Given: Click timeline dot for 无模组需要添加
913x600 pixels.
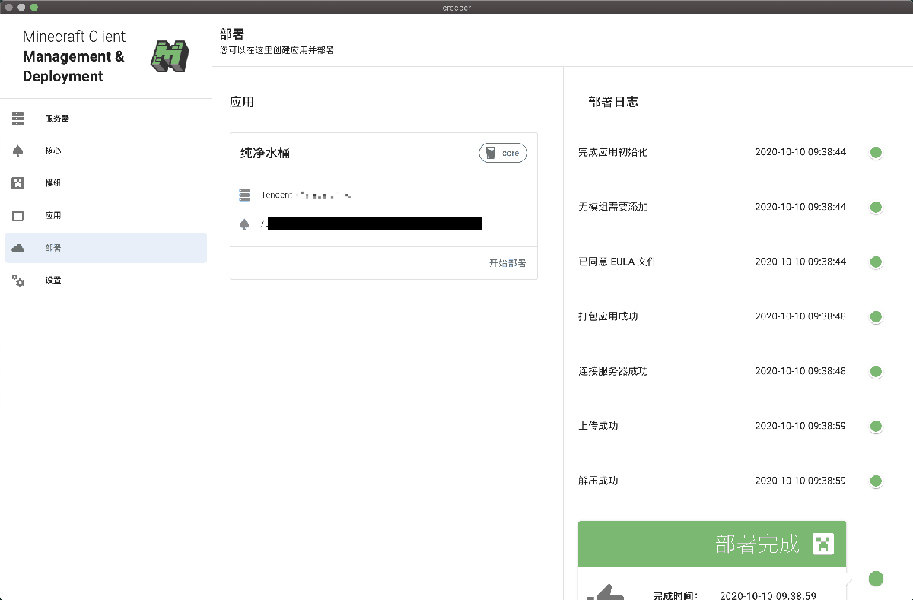Looking at the screenshot, I should 876,208.
